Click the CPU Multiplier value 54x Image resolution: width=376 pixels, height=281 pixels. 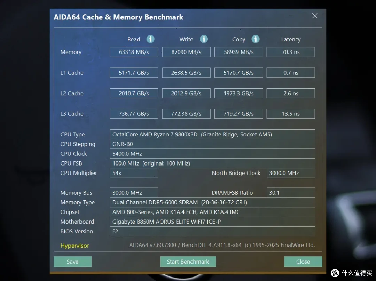[x=134, y=173]
